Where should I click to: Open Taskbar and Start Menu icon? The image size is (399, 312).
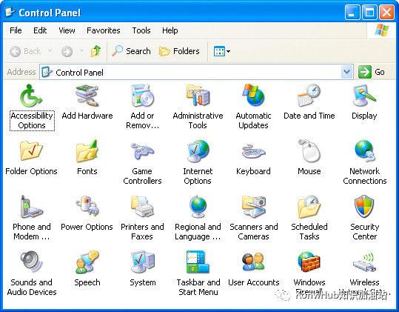198,262
